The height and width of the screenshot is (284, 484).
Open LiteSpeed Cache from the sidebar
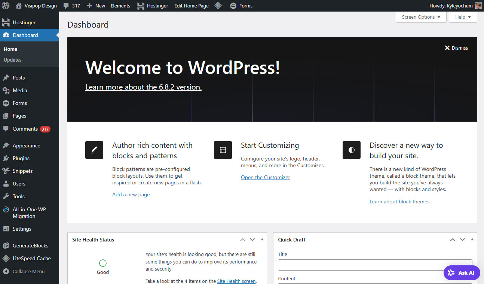[31, 258]
